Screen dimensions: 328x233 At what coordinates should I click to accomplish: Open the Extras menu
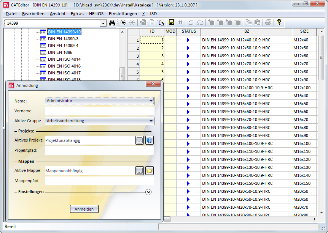(77, 14)
